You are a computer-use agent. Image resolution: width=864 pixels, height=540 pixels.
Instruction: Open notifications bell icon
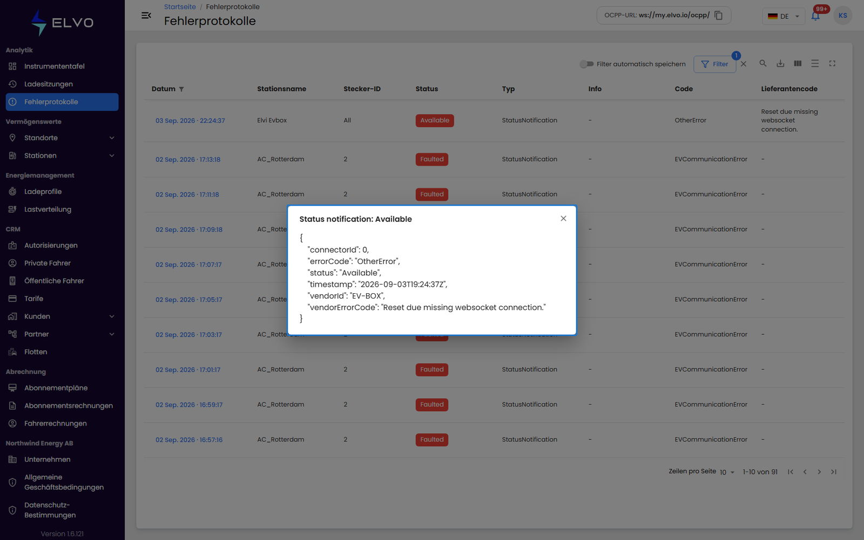[x=815, y=16]
